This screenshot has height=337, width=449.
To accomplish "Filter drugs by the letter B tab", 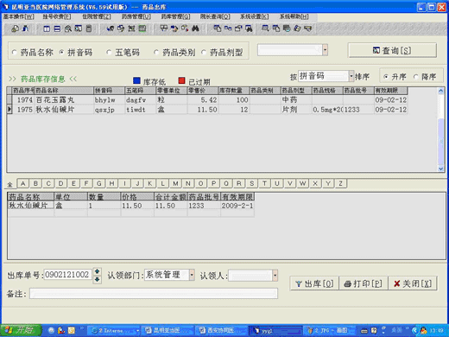I will [x=35, y=183].
